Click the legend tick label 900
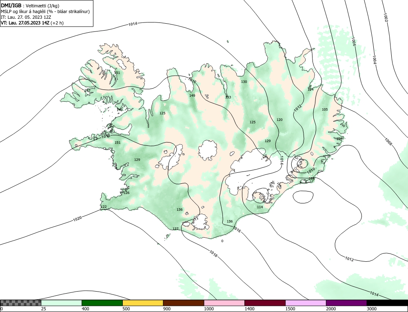 click(167, 309)
